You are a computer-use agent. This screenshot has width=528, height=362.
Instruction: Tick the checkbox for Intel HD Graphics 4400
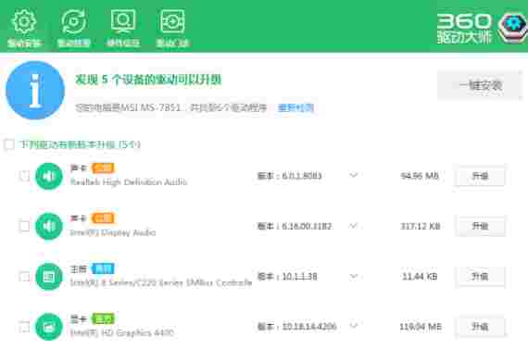click(24, 326)
